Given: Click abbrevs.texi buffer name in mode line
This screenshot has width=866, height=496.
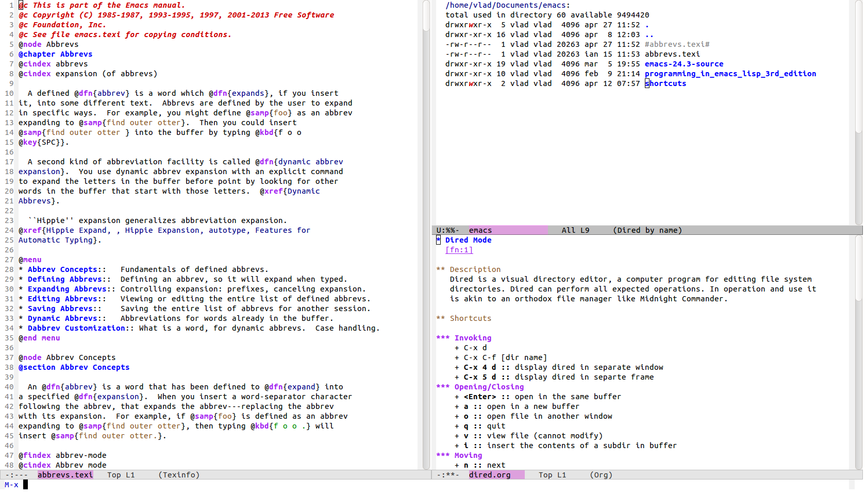Looking at the screenshot, I should pyautogui.click(x=65, y=475).
